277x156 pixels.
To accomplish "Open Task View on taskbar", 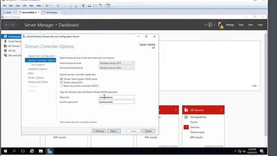I will [x=23, y=151].
